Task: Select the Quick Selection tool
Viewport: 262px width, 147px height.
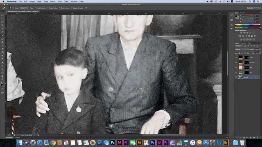Action: [2, 25]
